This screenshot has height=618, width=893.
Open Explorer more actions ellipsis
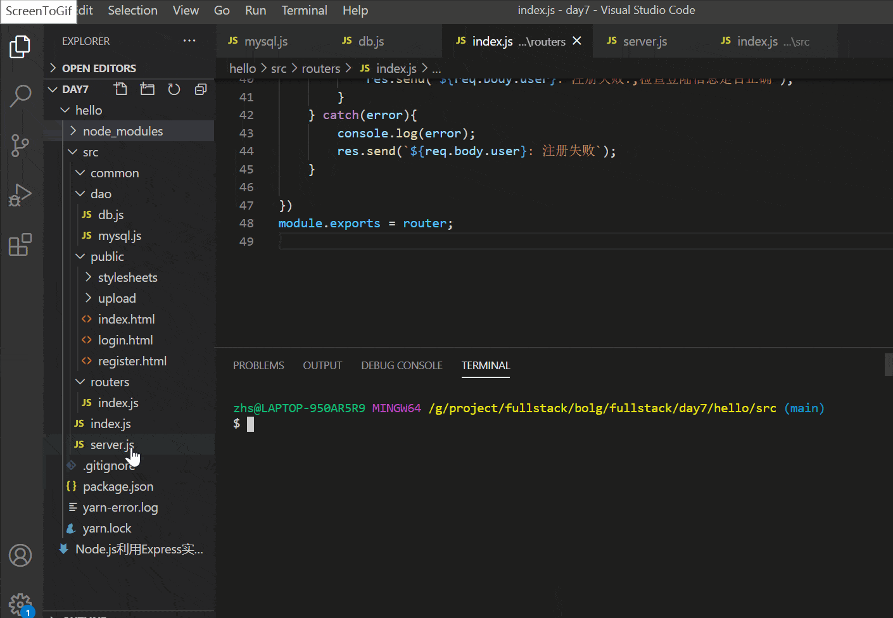click(x=189, y=41)
